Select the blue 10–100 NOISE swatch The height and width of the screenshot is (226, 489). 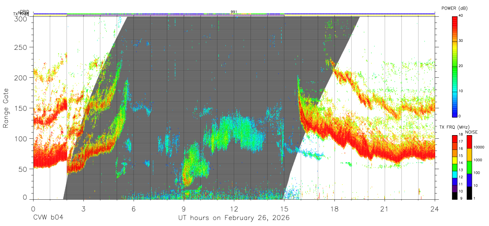point(469,180)
